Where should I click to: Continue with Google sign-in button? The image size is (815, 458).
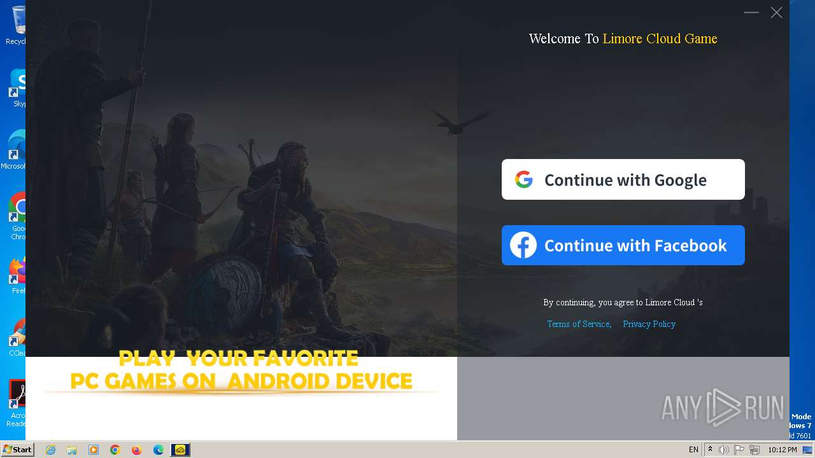click(623, 179)
